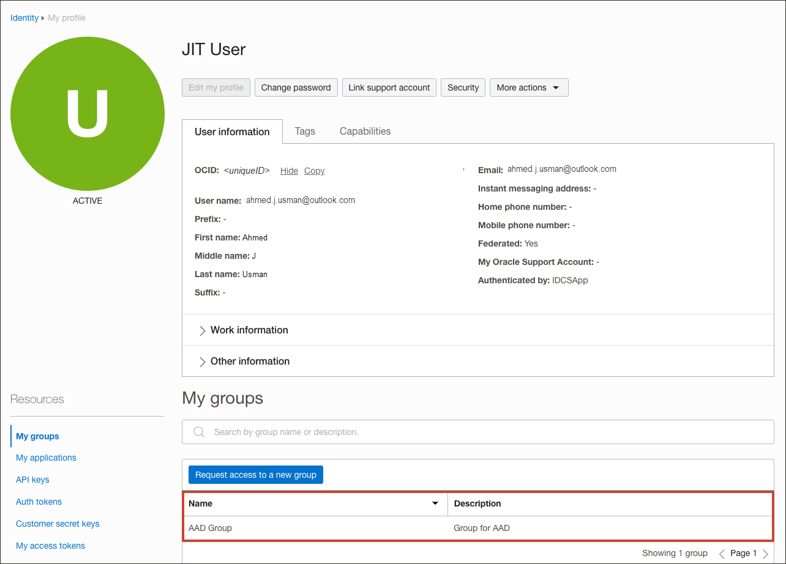
Task: Open My applications in the sidebar
Action: pyautogui.click(x=46, y=457)
